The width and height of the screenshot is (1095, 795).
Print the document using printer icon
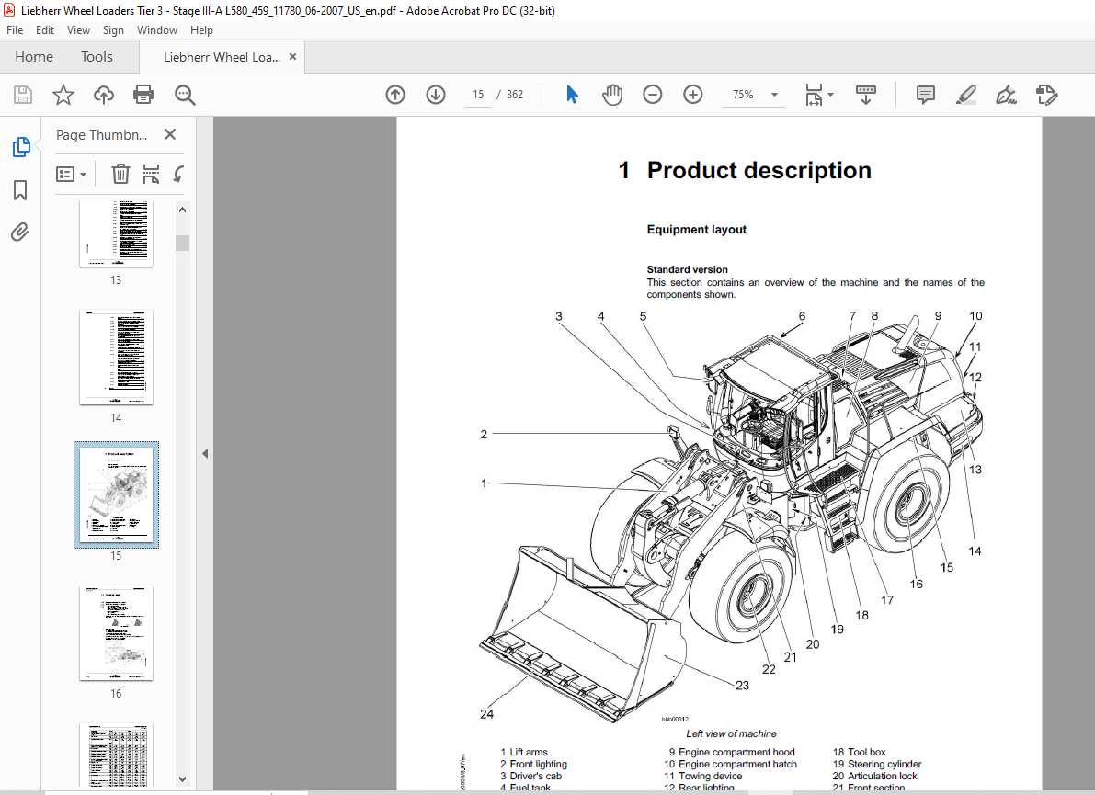[143, 95]
